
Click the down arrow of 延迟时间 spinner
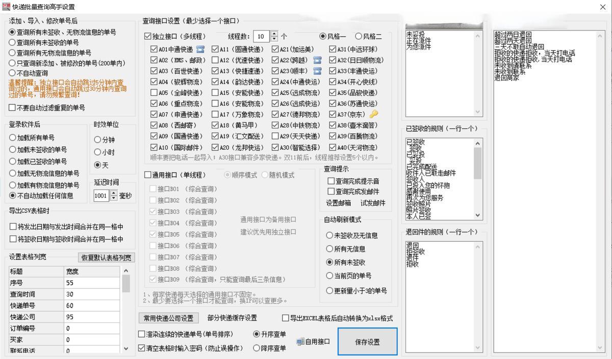[114, 198]
